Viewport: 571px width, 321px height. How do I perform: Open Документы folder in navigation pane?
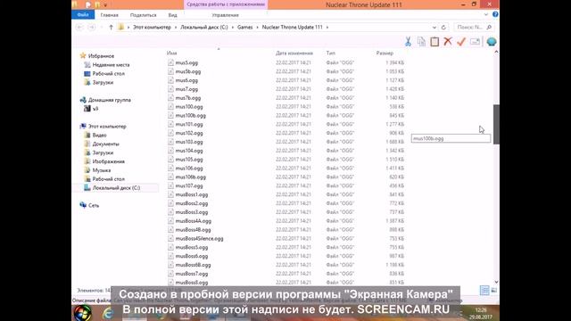click(x=105, y=144)
